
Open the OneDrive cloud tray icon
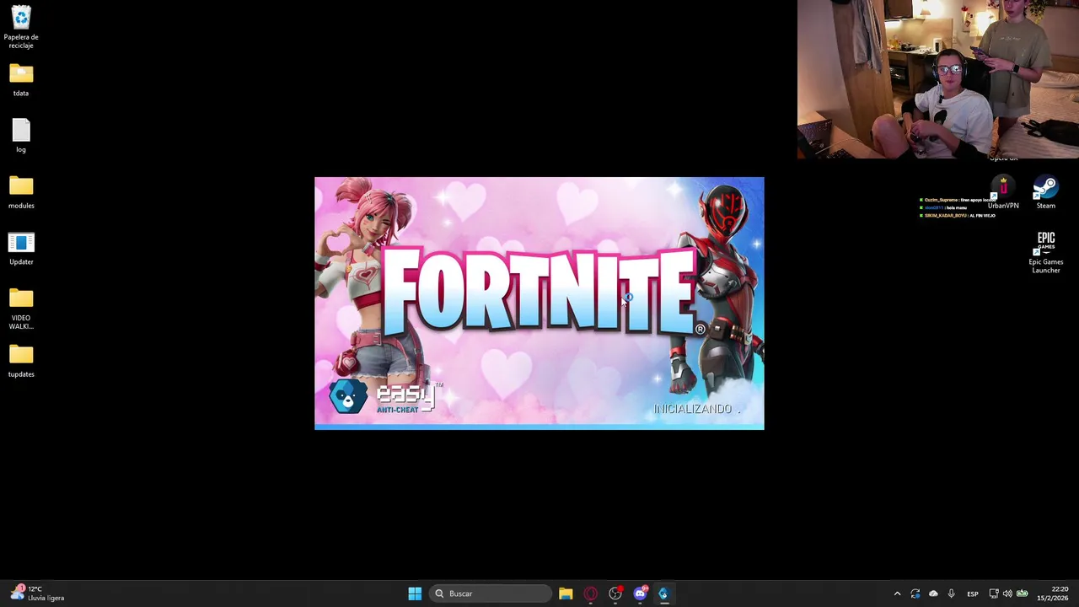click(933, 594)
